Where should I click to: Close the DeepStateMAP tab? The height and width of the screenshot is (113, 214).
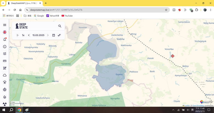pos(40,3)
